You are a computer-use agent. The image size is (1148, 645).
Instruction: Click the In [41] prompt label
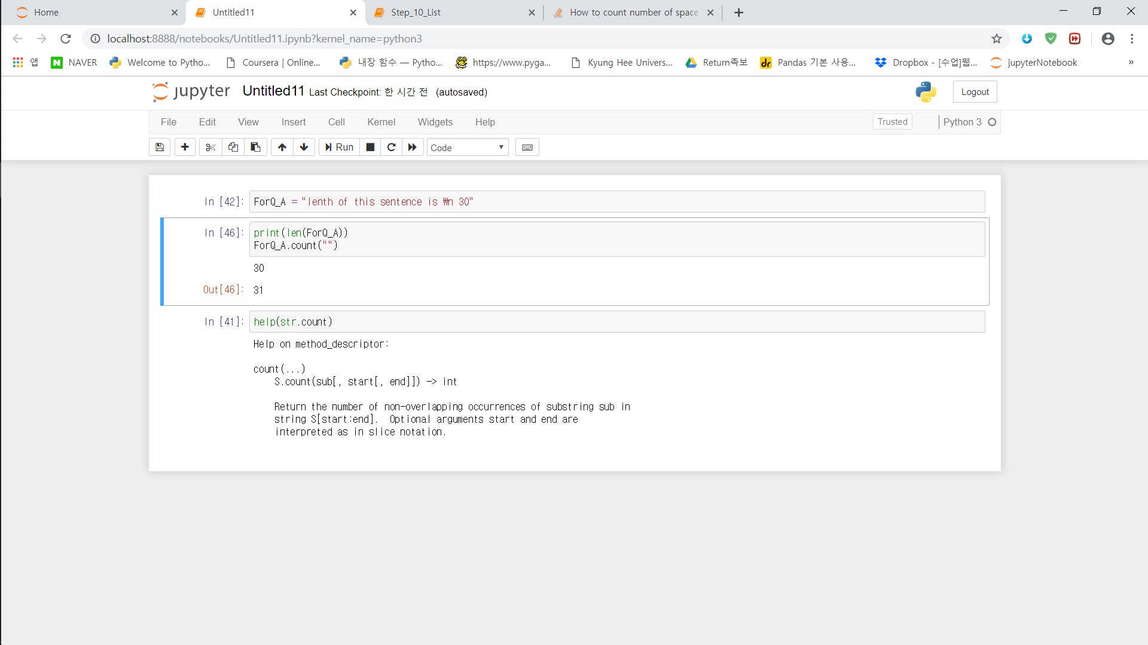[x=224, y=322]
